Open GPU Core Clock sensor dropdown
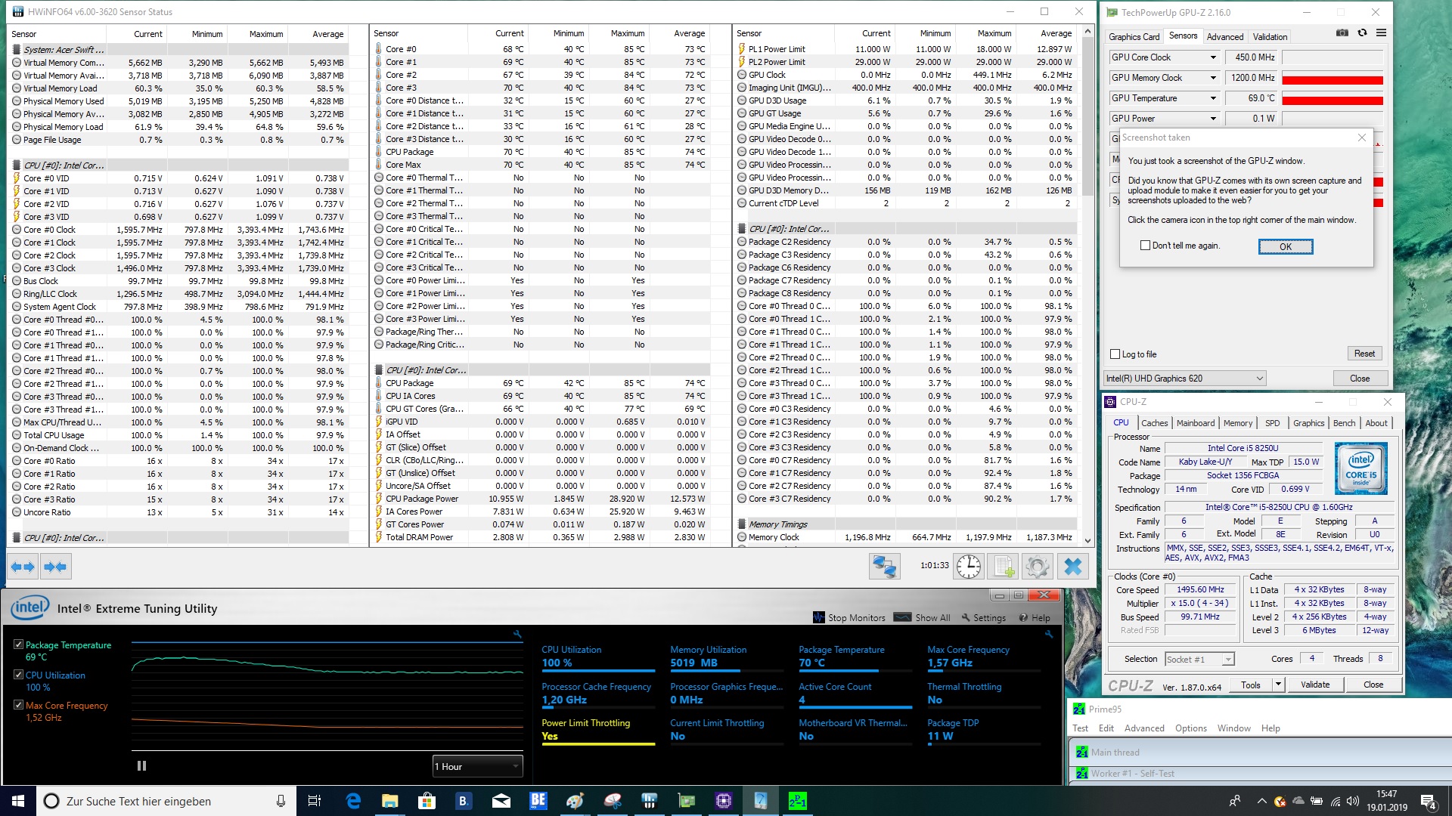This screenshot has width=1452, height=816. pos(1213,57)
